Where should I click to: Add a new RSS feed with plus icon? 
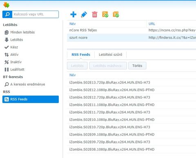[x=73, y=14]
